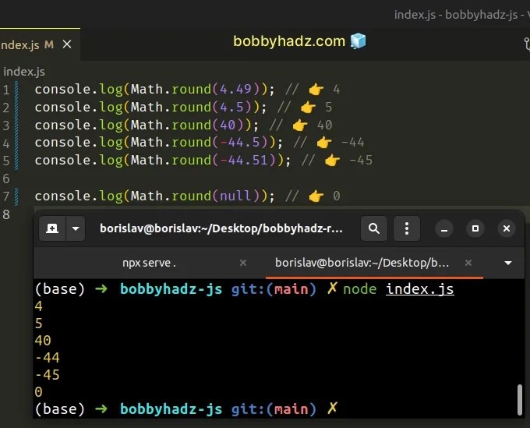Click the terminal vertical scrollbar
This screenshot has height=428, width=530.
(520, 400)
